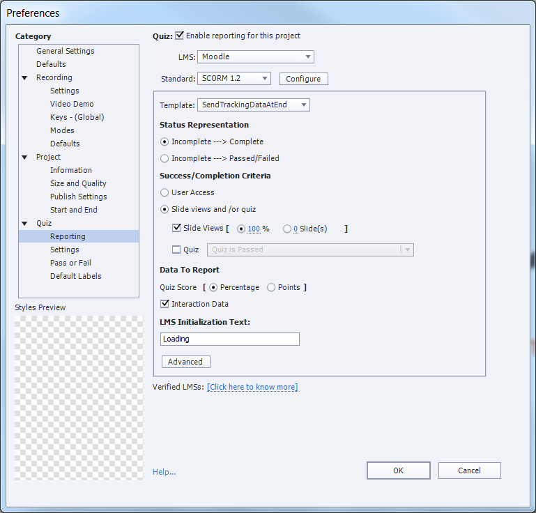Open Click here to know more link

click(x=252, y=387)
